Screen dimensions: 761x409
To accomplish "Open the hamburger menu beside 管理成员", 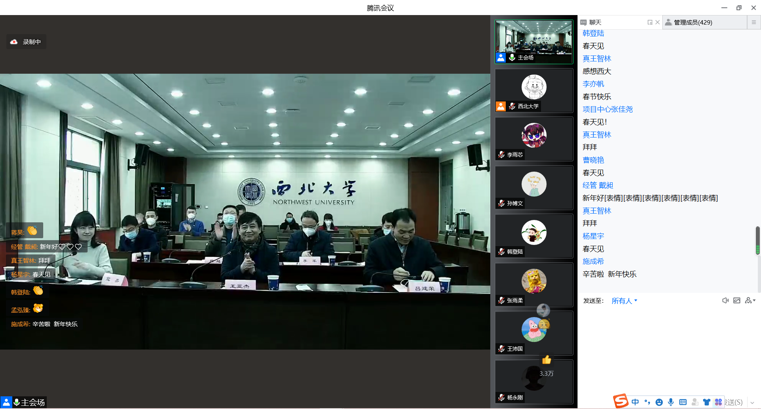I will coord(754,23).
